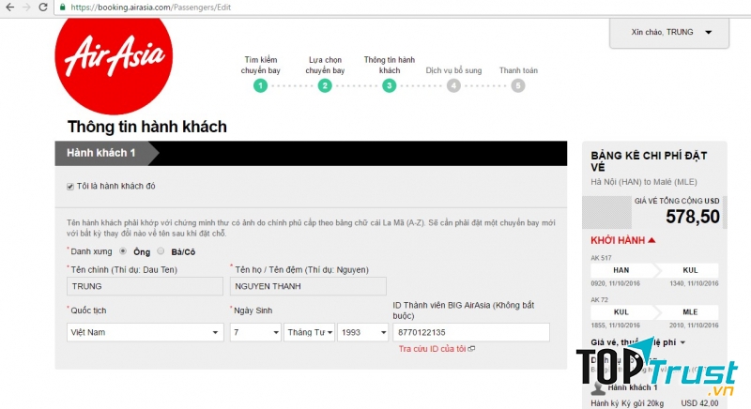This screenshot has height=409, width=751.
Task: Open the birth month dropdown Tháng Tư
Action: pos(309,332)
